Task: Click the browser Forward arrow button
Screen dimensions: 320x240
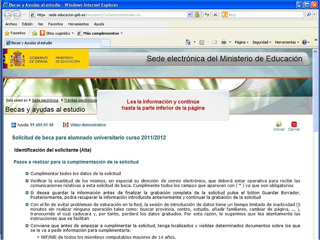Action: [17, 15]
